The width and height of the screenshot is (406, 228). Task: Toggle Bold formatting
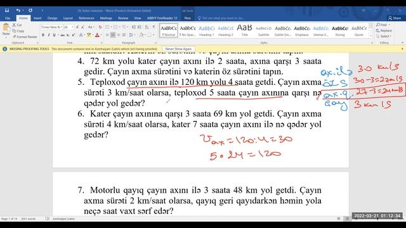43,35
